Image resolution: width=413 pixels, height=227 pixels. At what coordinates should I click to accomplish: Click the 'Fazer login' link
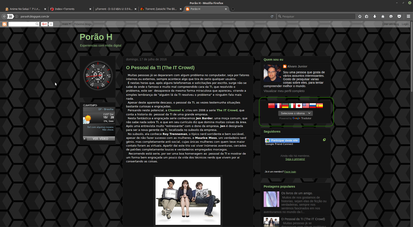(x=290, y=172)
